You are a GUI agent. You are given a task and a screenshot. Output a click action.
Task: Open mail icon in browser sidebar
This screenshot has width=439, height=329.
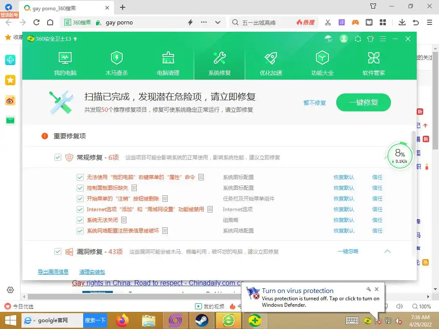click(x=10, y=120)
